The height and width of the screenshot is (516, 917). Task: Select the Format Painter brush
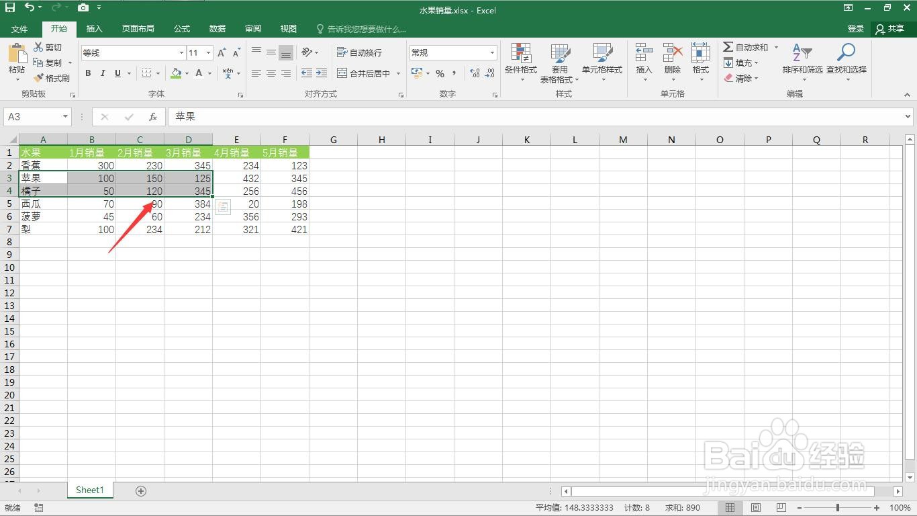(38, 78)
